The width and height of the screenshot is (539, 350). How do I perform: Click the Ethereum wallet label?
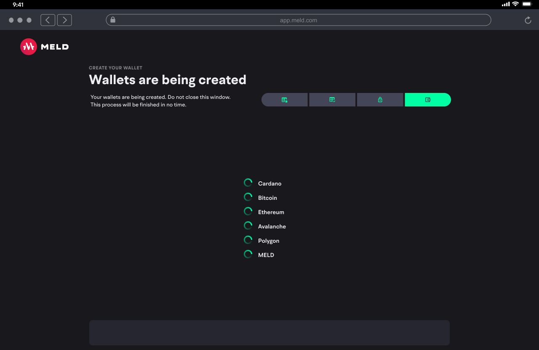(271, 212)
